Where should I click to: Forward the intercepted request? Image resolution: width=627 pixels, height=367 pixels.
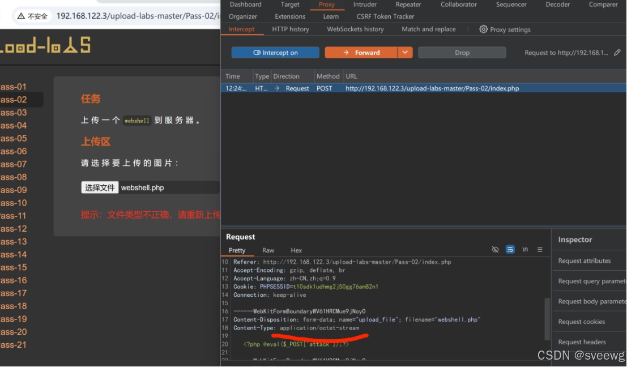pos(361,52)
